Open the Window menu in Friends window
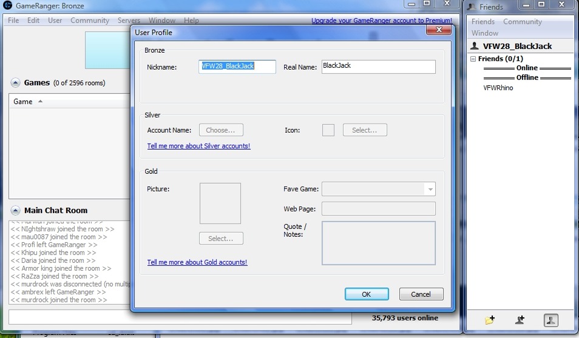The image size is (579, 338). pyautogui.click(x=485, y=33)
